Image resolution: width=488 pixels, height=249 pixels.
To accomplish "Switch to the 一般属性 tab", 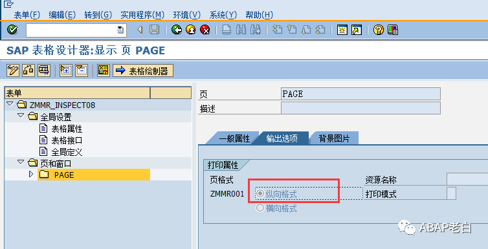I will [234, 138].
